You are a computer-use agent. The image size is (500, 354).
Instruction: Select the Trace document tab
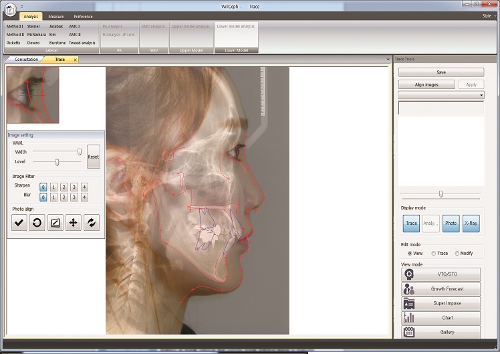pos(59,60)
